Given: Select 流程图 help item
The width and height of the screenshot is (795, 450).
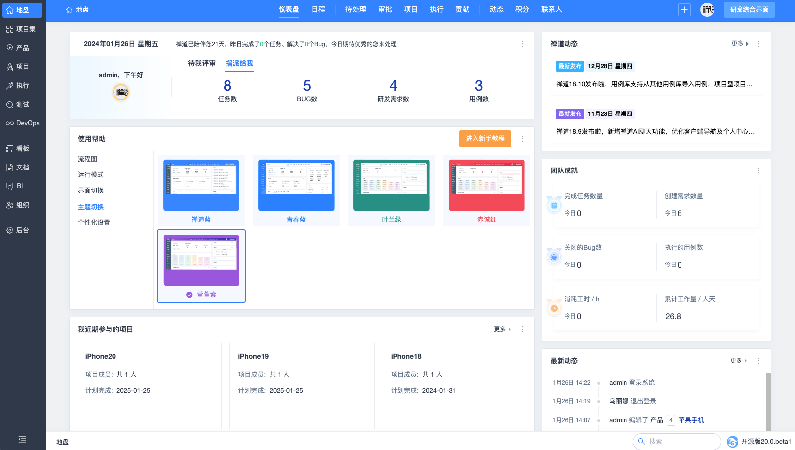Looking at the screenshot, I should pyautogui.click(x=88, y=159).
